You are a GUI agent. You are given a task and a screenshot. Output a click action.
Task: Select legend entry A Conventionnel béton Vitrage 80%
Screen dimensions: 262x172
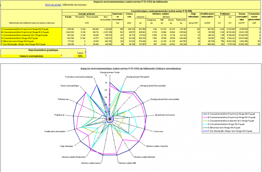click(229, 114)
